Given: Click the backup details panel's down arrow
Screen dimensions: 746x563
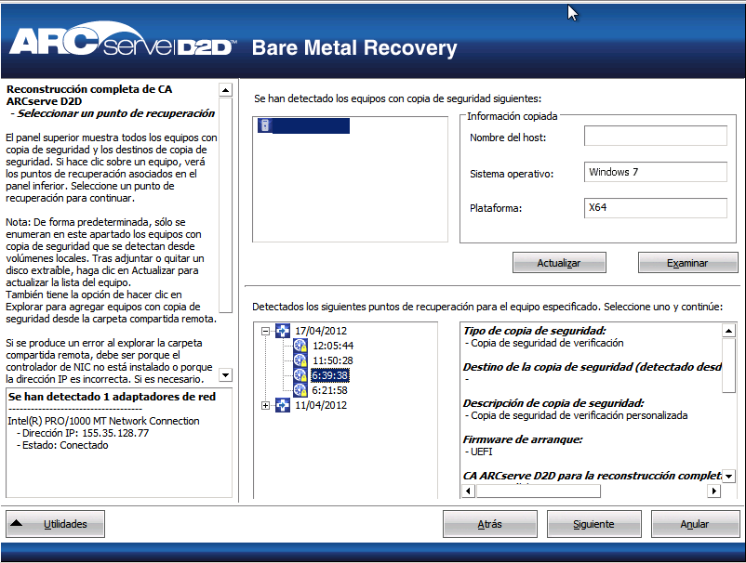Looking at the screenshot, I should click(728, 476).
